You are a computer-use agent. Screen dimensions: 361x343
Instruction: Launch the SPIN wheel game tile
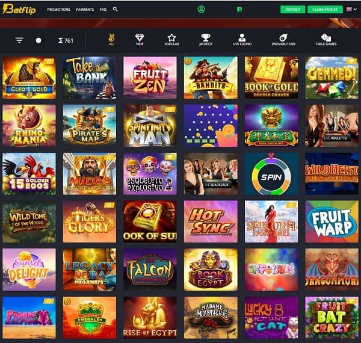click(271, 174)
